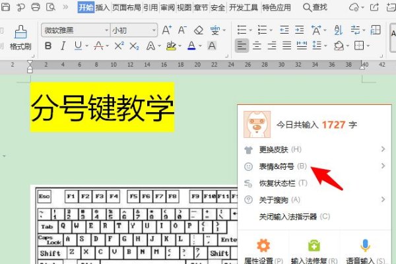Click the highlighted 分号键教学 heading text
The height and width of the screenshot is (264, 396).
[x=102, y=107]
